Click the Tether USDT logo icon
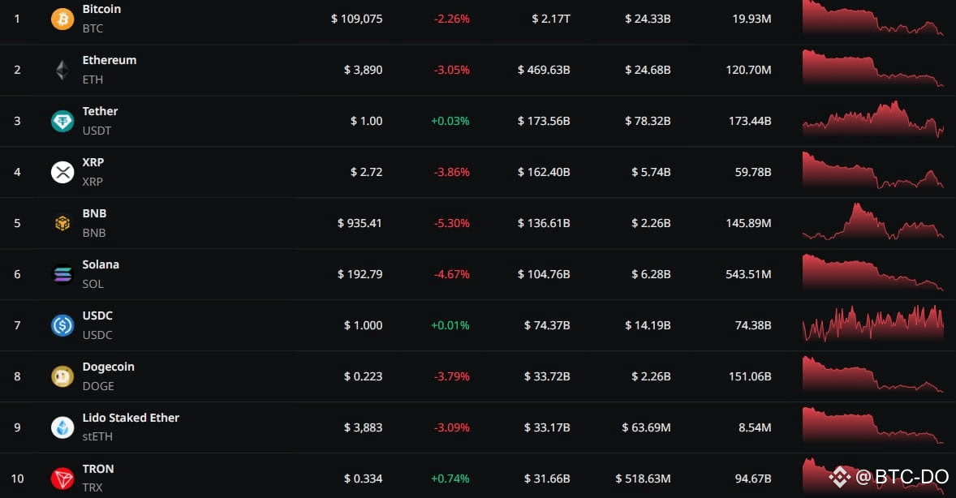Viewport: 956px width, 498px height. [x=62, y=121]
